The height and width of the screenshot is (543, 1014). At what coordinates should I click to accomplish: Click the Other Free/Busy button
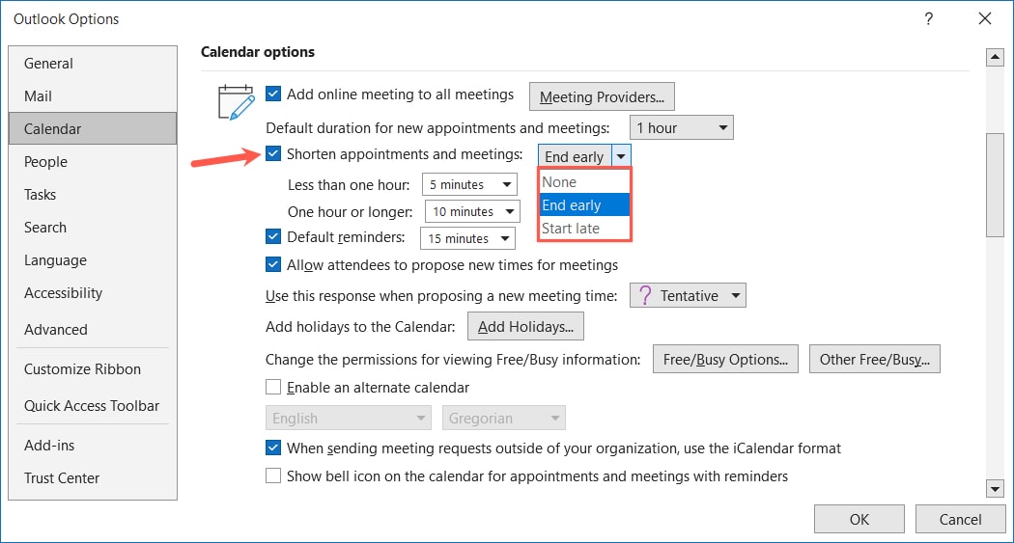pos(875,359)
